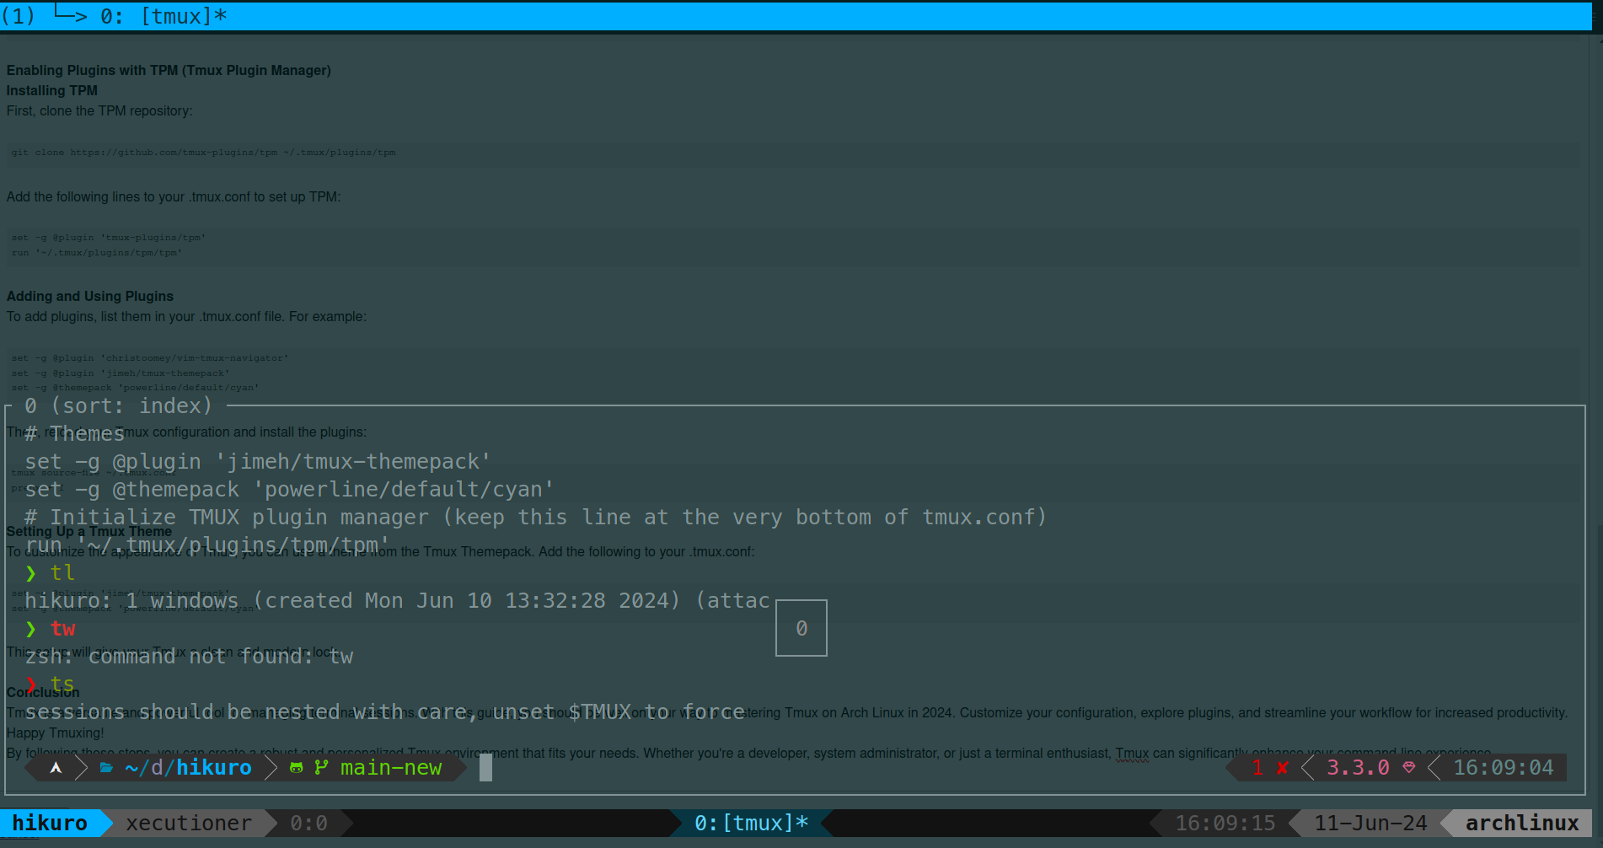Click the status bar clock 16:09:15
This screenshot has width=1603, height=848.
[x=1225, y=824]
